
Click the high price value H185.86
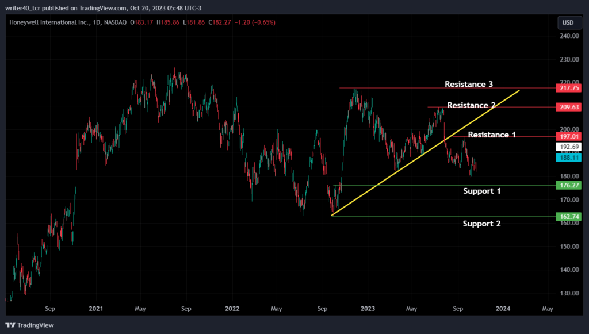tap(168, 22)
